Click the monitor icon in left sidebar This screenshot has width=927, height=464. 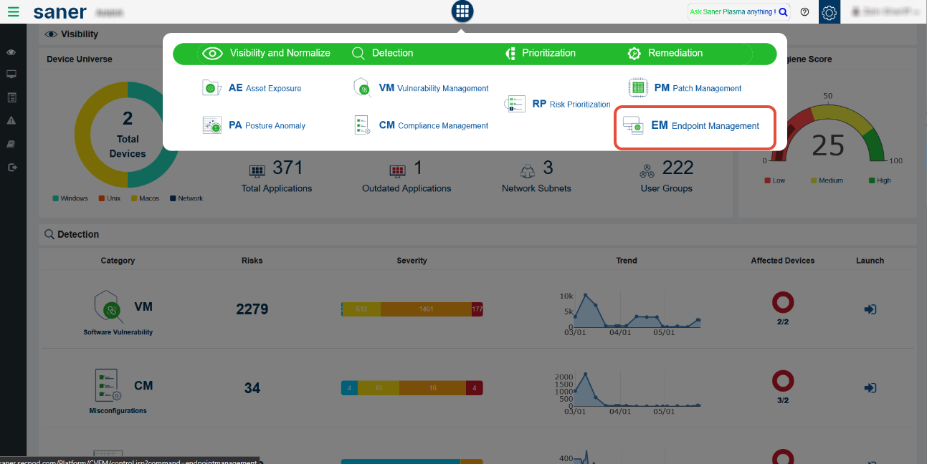(x=11, y=74)
